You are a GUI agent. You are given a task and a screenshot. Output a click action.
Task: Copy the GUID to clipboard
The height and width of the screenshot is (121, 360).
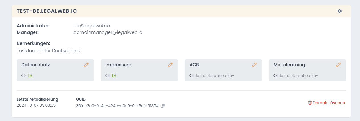tap(163, 106)
